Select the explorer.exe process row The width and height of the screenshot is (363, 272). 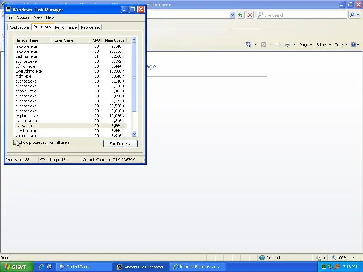70,116
